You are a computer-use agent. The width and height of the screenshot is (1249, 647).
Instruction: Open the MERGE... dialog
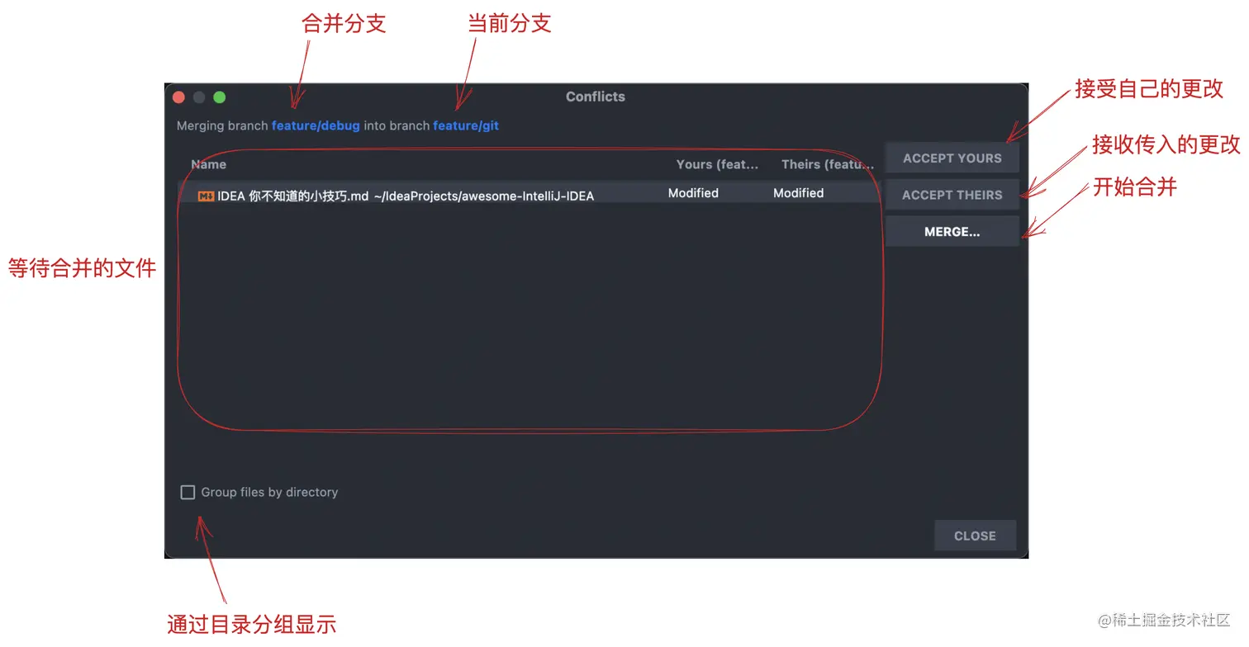[952, 232]
